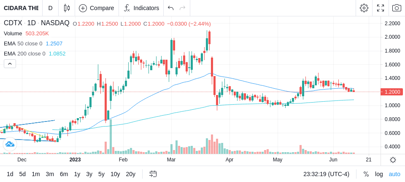Edit the CIDARA THE symbol search field
Image resolution: width=405 pixels, height=182 pixels.
tap(21, 8)
